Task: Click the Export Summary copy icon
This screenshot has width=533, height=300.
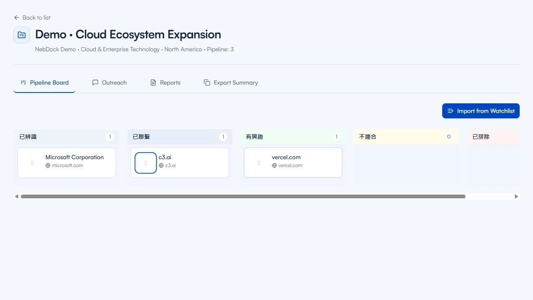Action: tap(207, 82)
